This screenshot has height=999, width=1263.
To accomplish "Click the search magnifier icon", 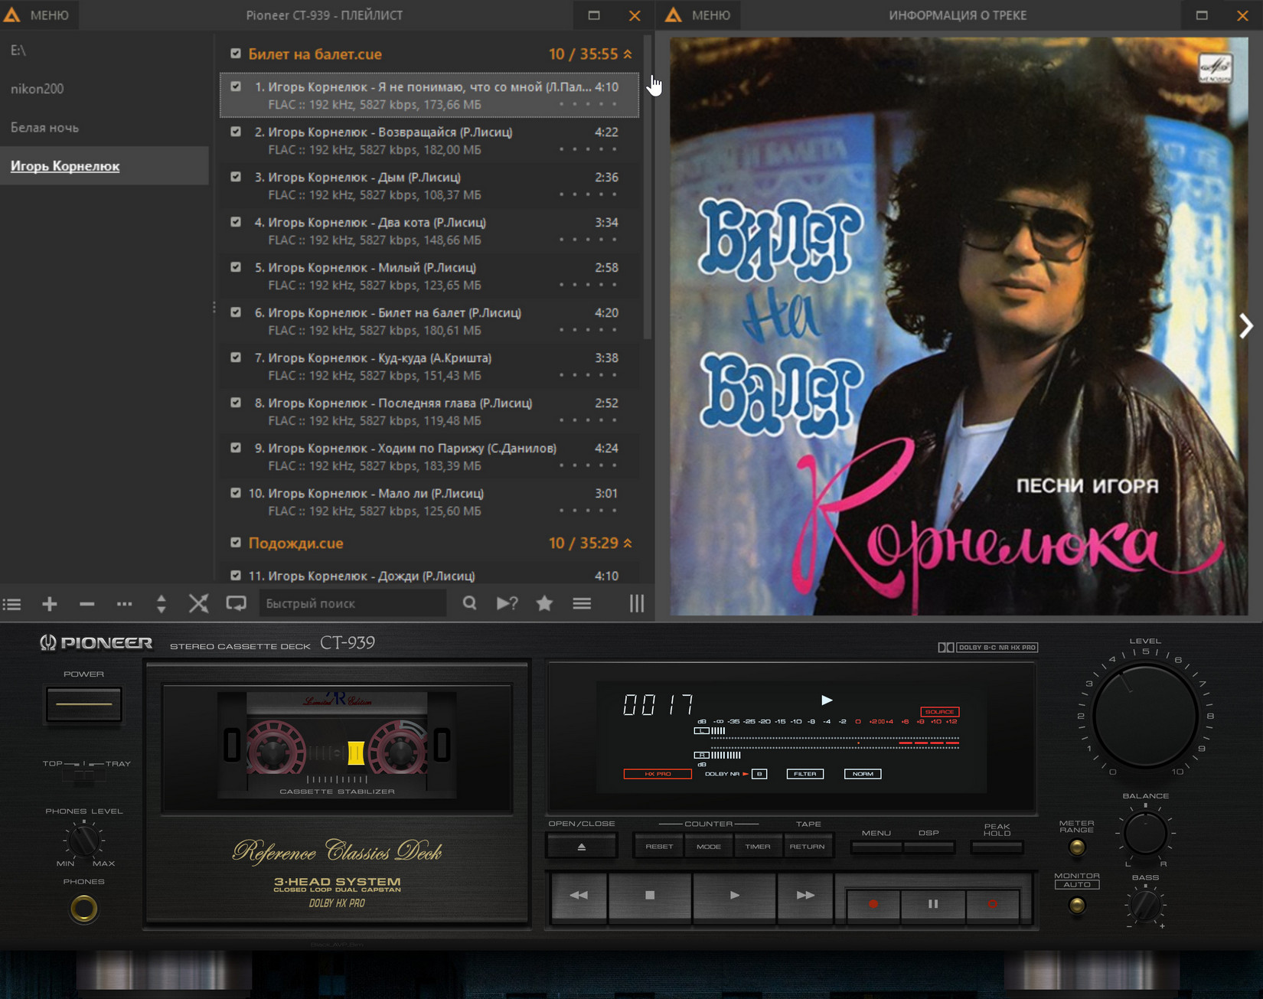I will coord(470,603).
